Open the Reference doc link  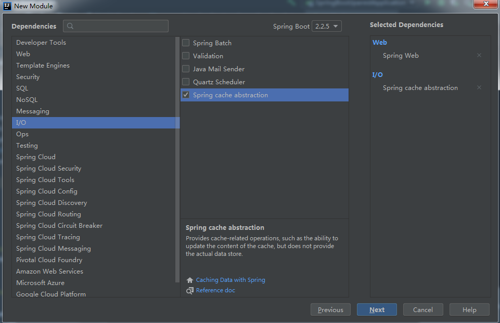215,290
